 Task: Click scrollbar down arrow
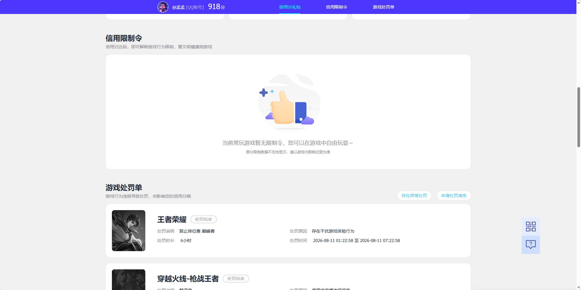tap(579, 287)
